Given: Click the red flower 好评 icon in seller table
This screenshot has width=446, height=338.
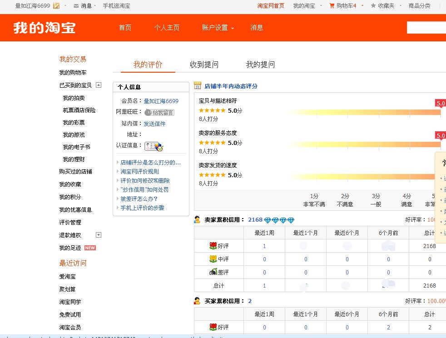Looking at the screenshot, I should (x=213, y=246).
